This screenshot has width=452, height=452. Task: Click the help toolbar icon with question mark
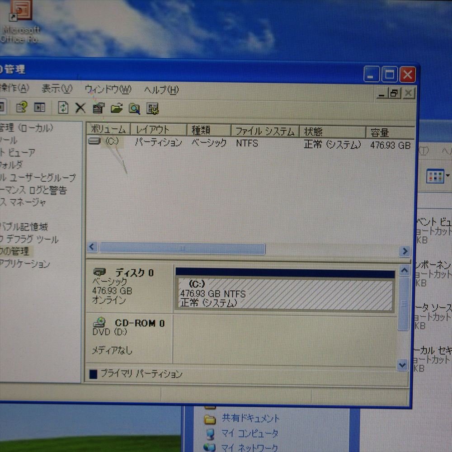coord(22,107)
